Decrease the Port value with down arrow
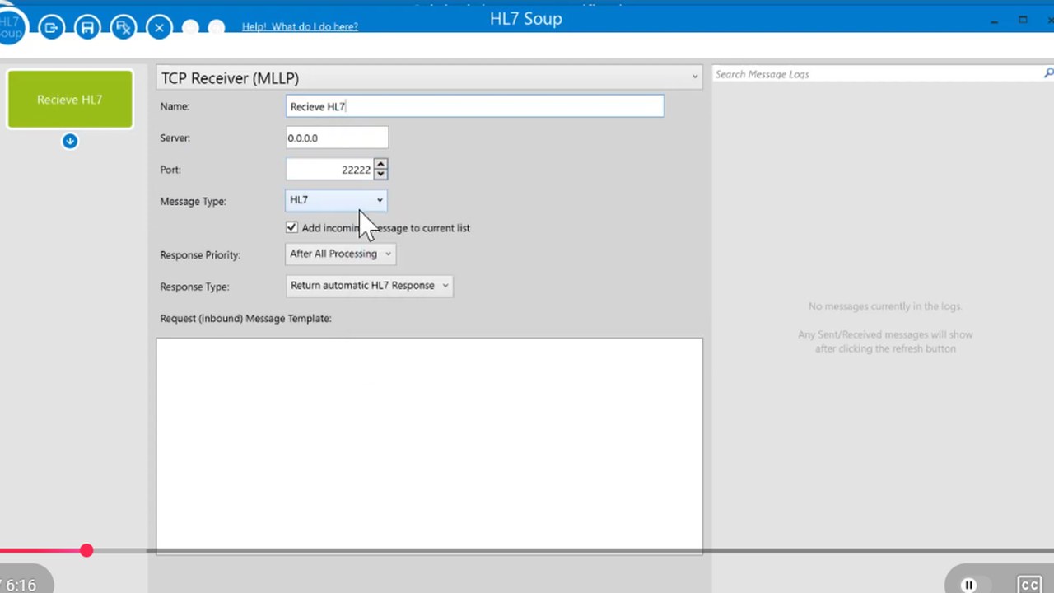Screen dimensions: 1054x593 point(380,175)
